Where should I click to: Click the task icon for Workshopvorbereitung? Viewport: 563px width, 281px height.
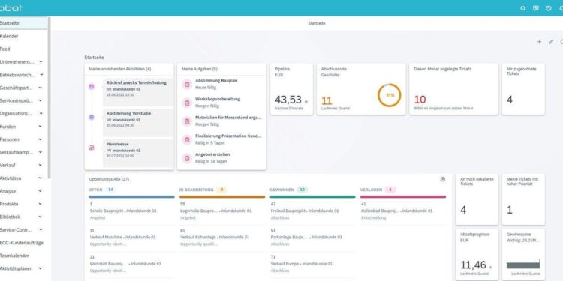pyautogui.click(x=187, y=103)
